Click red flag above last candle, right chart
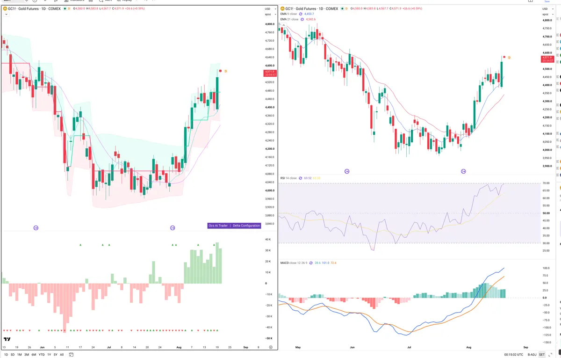 tap(504, 57)
